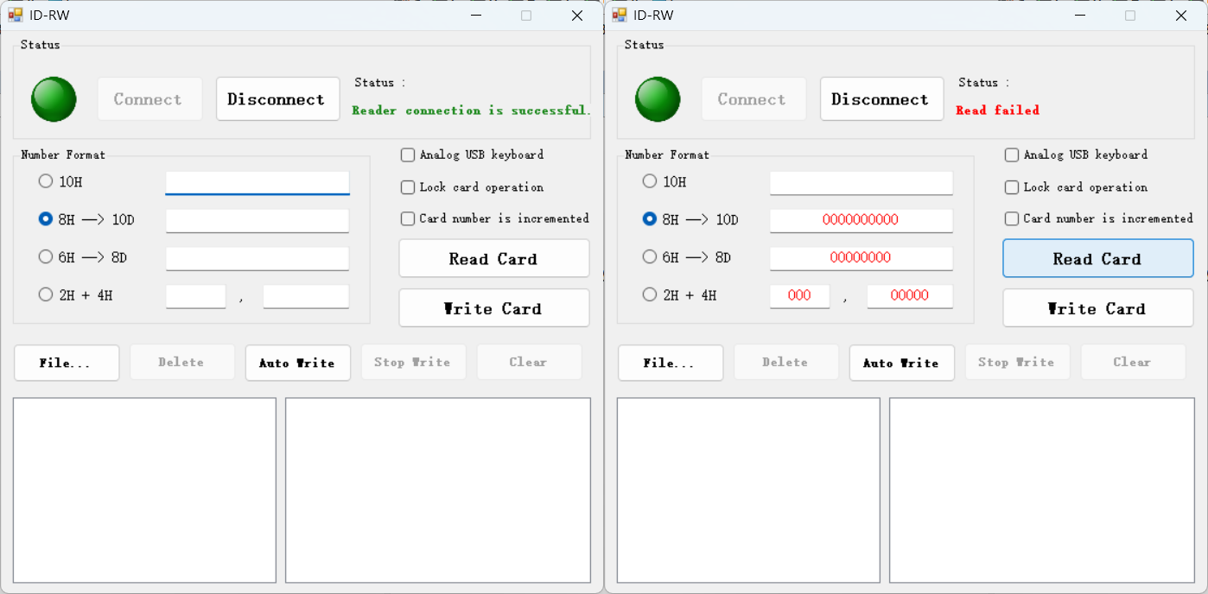Click the ID-RW app icon in the right window title bar
This screenshot has height=594, width=1208.
tap(619, 15)
